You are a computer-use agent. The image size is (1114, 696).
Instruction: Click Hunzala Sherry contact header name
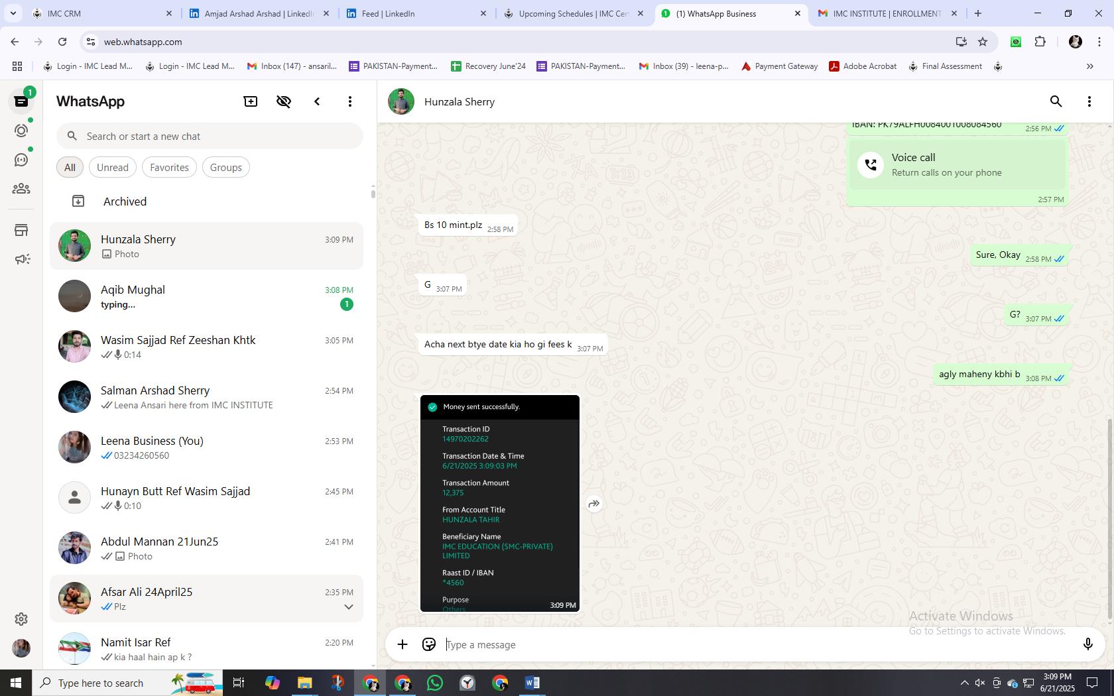click(460, 101)
